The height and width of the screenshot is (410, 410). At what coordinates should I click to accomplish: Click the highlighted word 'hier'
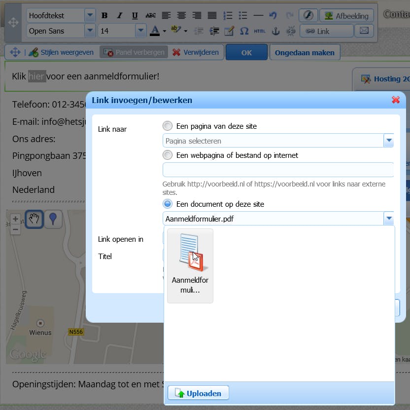tap(37, 76)
